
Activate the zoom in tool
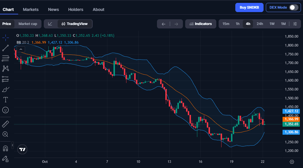pos(5,134)
